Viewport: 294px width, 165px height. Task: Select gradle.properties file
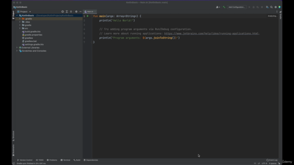(32, 35)
